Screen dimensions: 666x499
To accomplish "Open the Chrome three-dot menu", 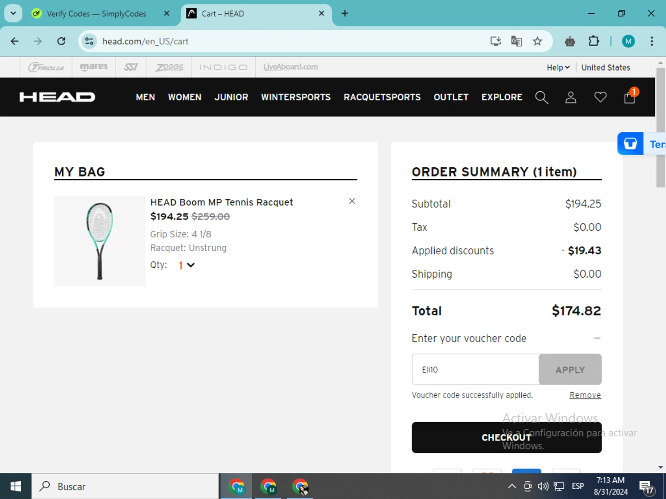I will (652, 41).
